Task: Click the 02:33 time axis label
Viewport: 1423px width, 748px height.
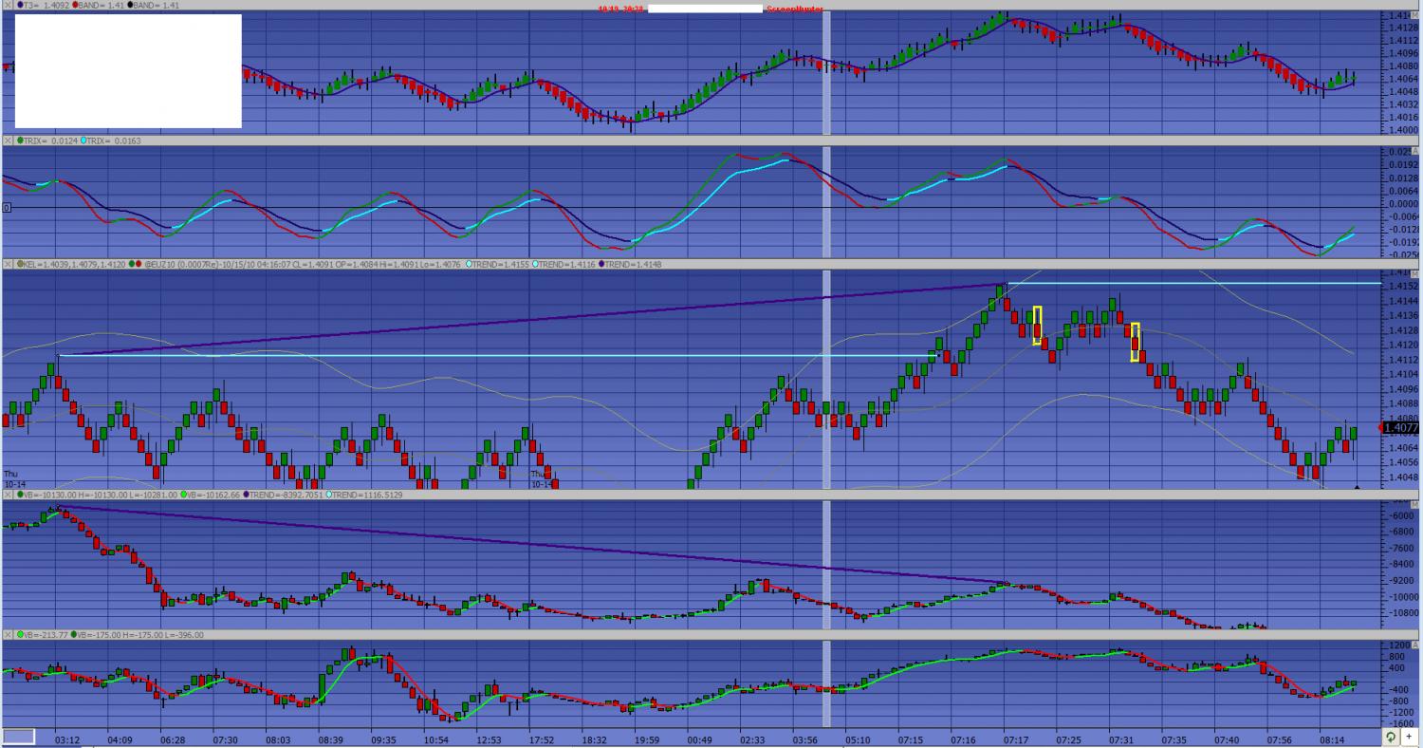Action: [751, 739]
